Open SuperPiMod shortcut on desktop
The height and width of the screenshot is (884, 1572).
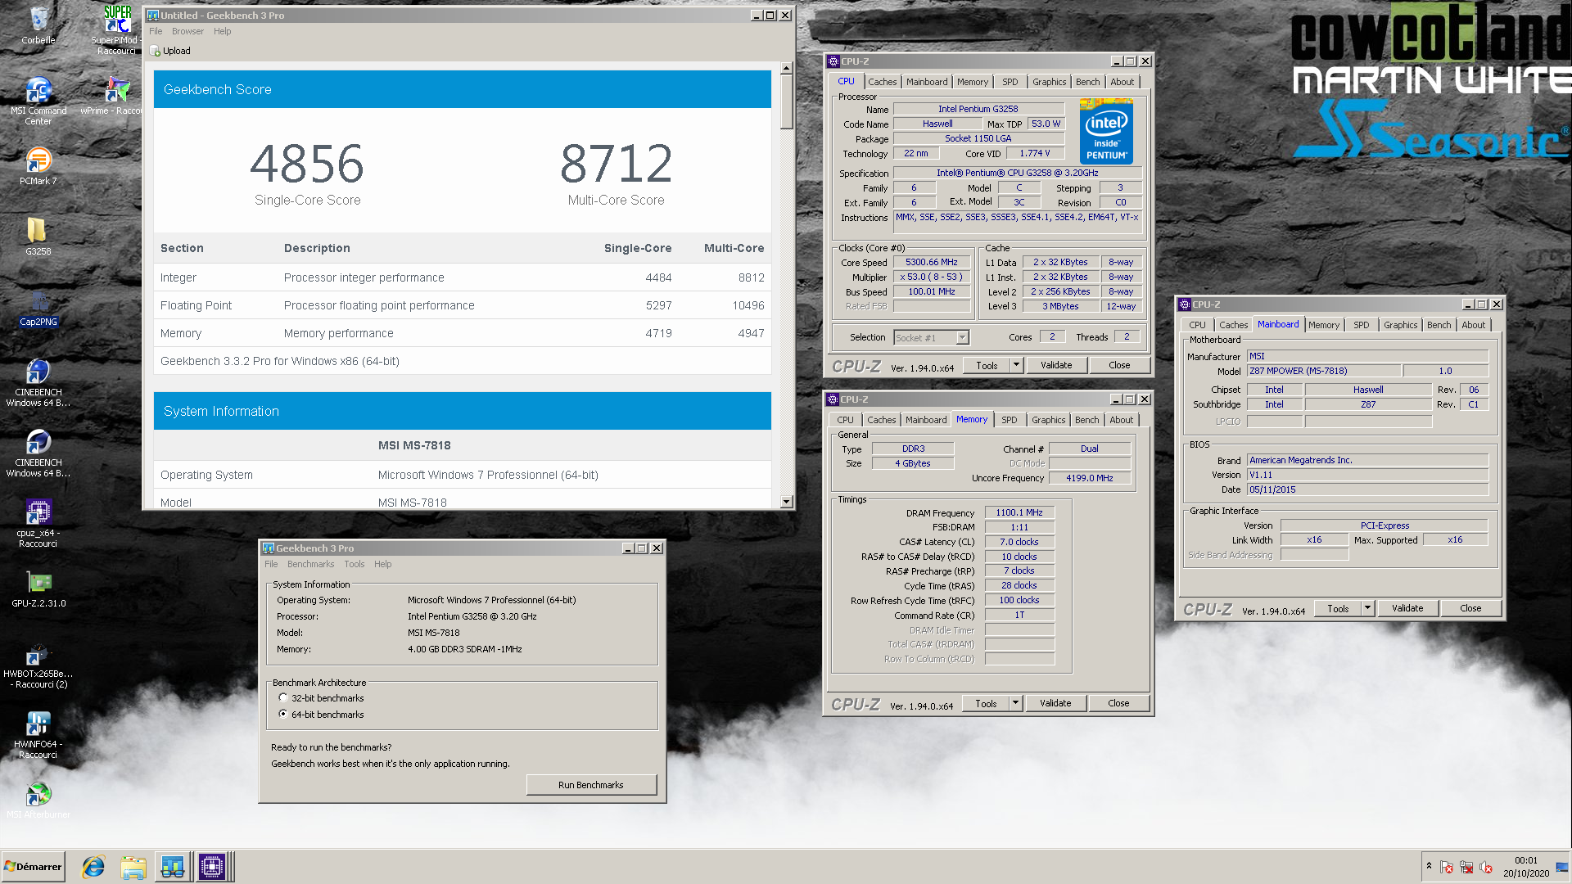pyautogui.click(x=117, y=29)
